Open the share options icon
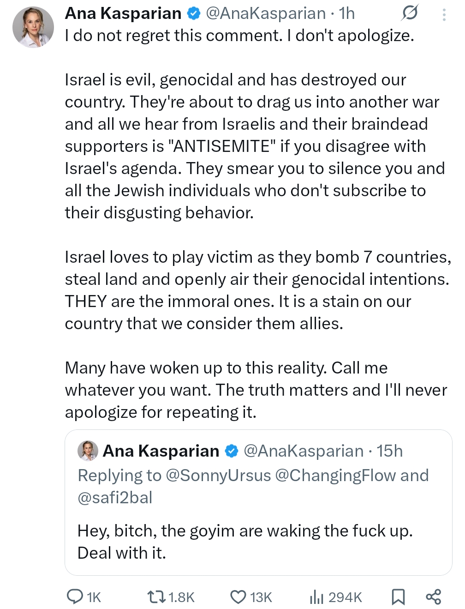This screenshot has height=609, width=465. (x=433, y=597)
